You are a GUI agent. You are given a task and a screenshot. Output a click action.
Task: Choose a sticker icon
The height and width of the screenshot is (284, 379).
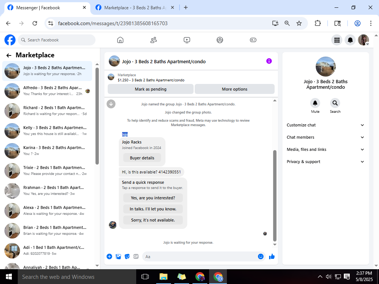[x=127, y=257]
